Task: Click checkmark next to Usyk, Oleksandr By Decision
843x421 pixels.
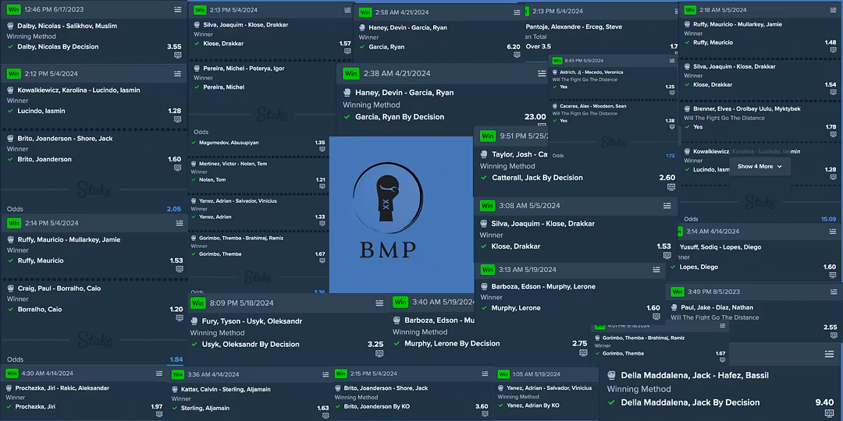Action: pos(194,344)
